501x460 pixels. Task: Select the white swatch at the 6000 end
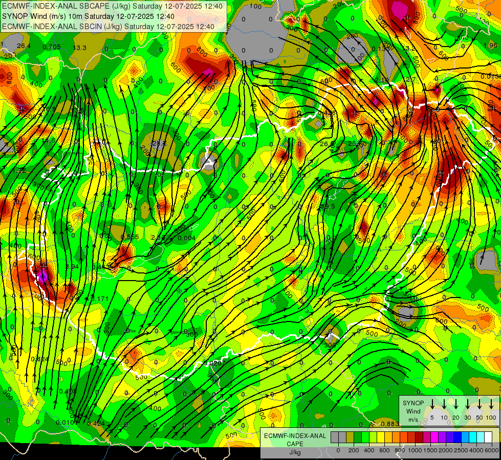coord(488,438)
